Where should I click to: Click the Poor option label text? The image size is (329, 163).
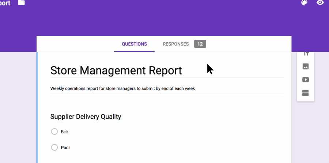65,148
